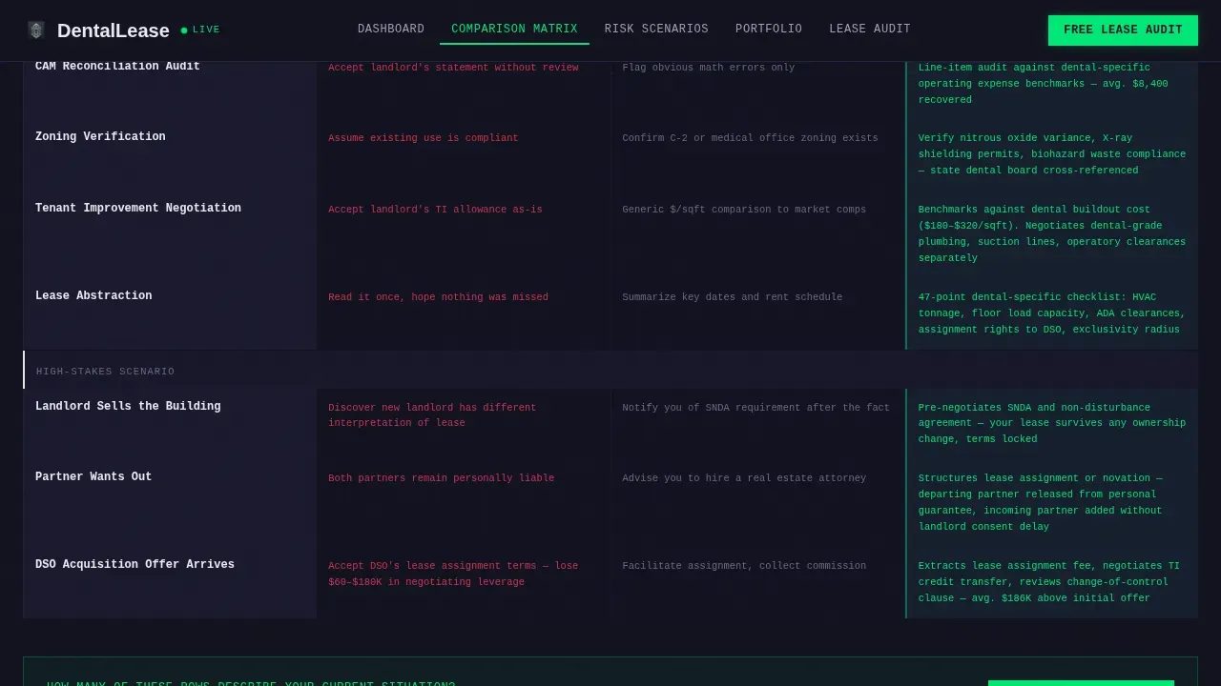The width and height of the screenshot is (1221, 686).
Task: Go to Risk Scenarios page
Action: (656, 30)
